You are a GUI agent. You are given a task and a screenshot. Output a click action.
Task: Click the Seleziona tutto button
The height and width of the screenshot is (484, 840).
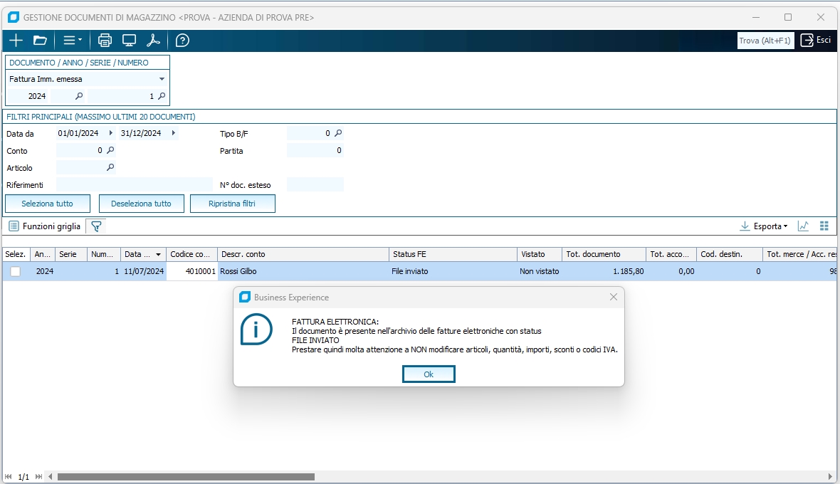[x=47, y=204]
